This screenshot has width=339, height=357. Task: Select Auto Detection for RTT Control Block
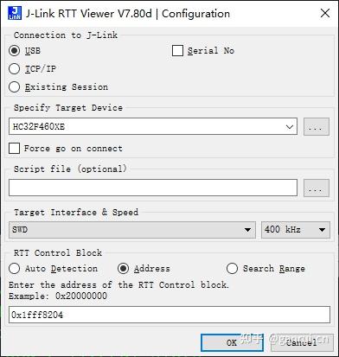click(x=14, y=269)
